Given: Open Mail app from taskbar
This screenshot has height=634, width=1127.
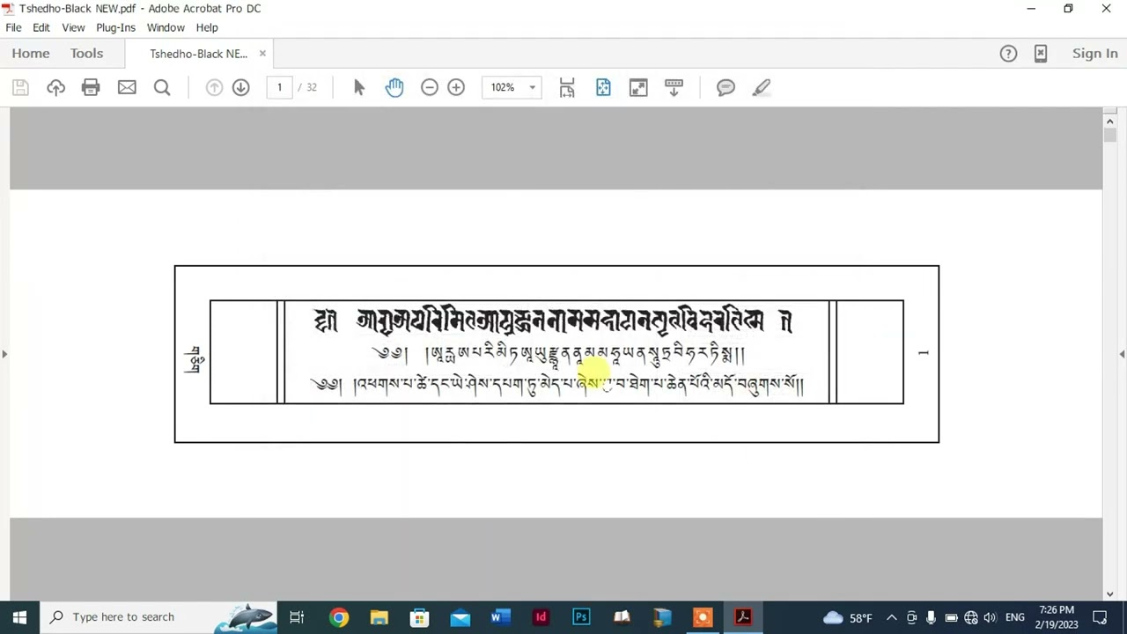Looking at the screenshot, I should [x=460, y=617].
